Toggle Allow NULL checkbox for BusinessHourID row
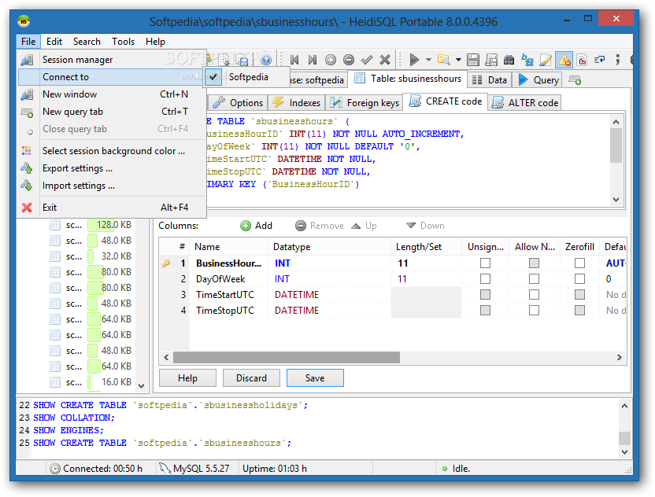Viewport: 655px width, 497px height. pos(534,263)
